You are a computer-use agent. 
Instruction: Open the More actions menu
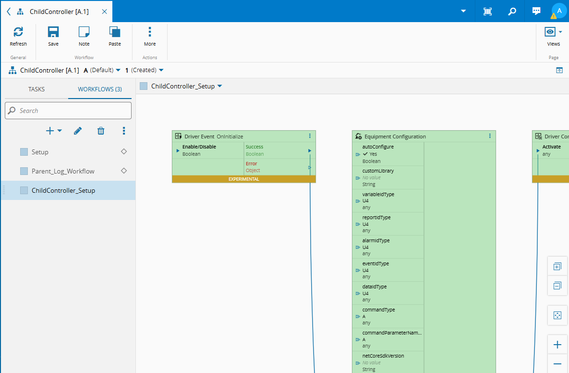(150, 33)
